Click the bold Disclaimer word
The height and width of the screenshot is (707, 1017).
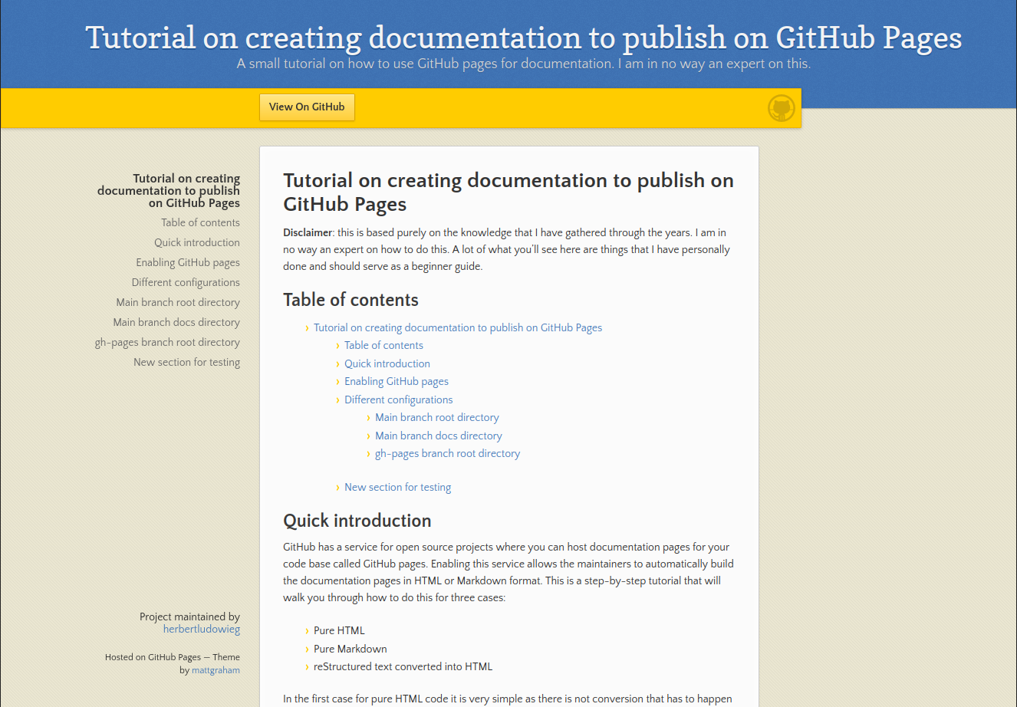tap(308, 232)
